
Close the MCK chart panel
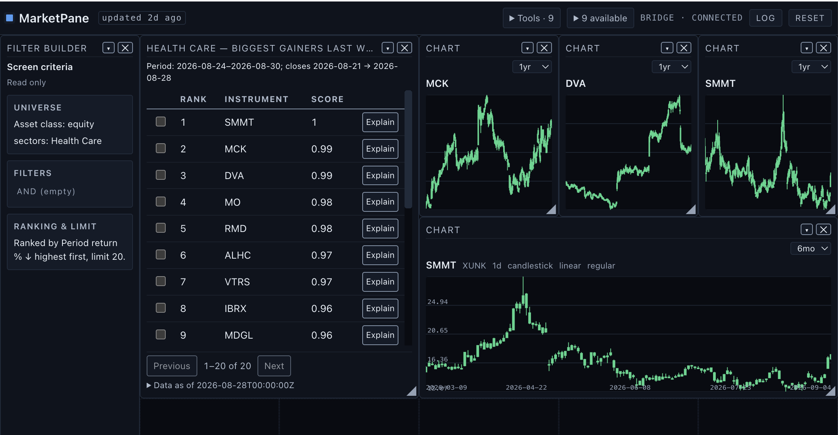click(544, 48)
